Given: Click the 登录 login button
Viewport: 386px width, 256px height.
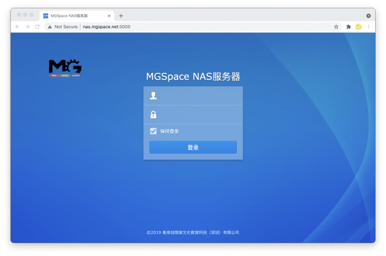Looking at the screenshot, I should tap(193, 147).
